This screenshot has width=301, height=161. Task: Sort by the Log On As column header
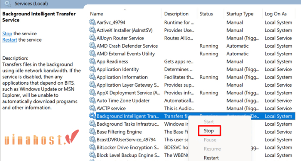pos(276,14)
